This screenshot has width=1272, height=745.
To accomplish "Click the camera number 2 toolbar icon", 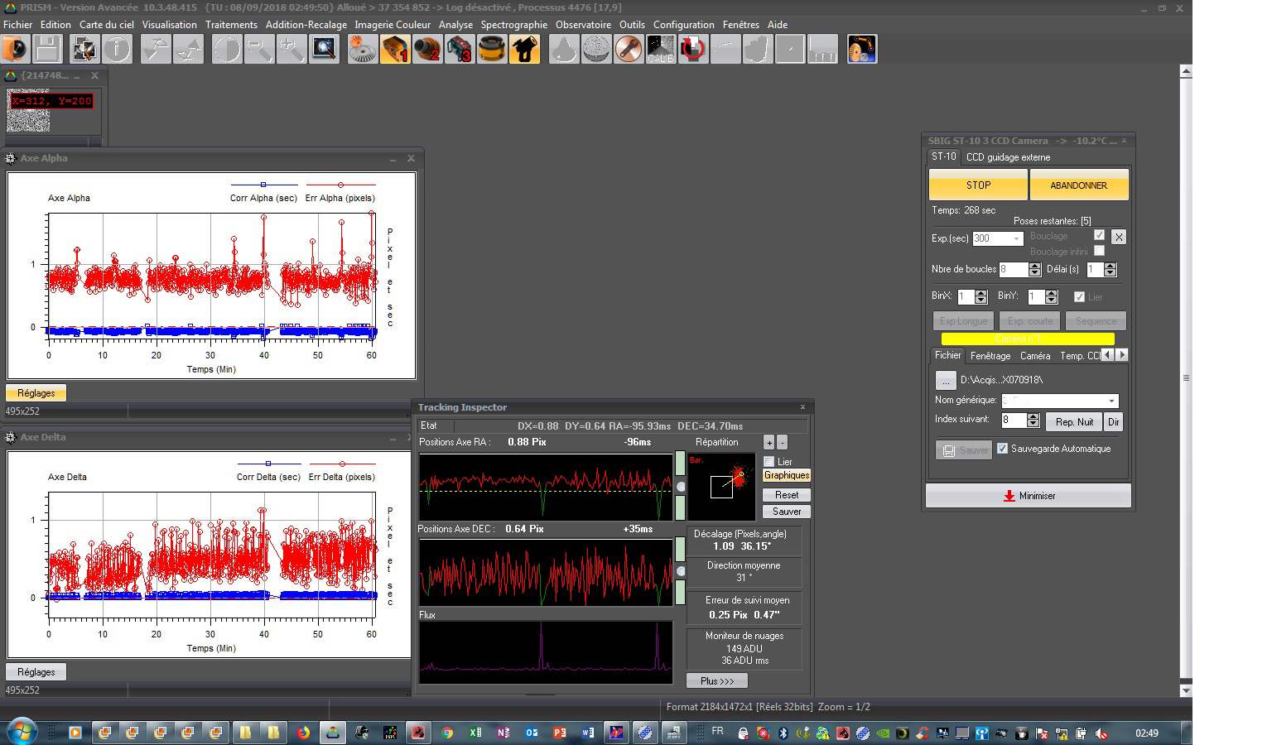I will coord(427,50).
